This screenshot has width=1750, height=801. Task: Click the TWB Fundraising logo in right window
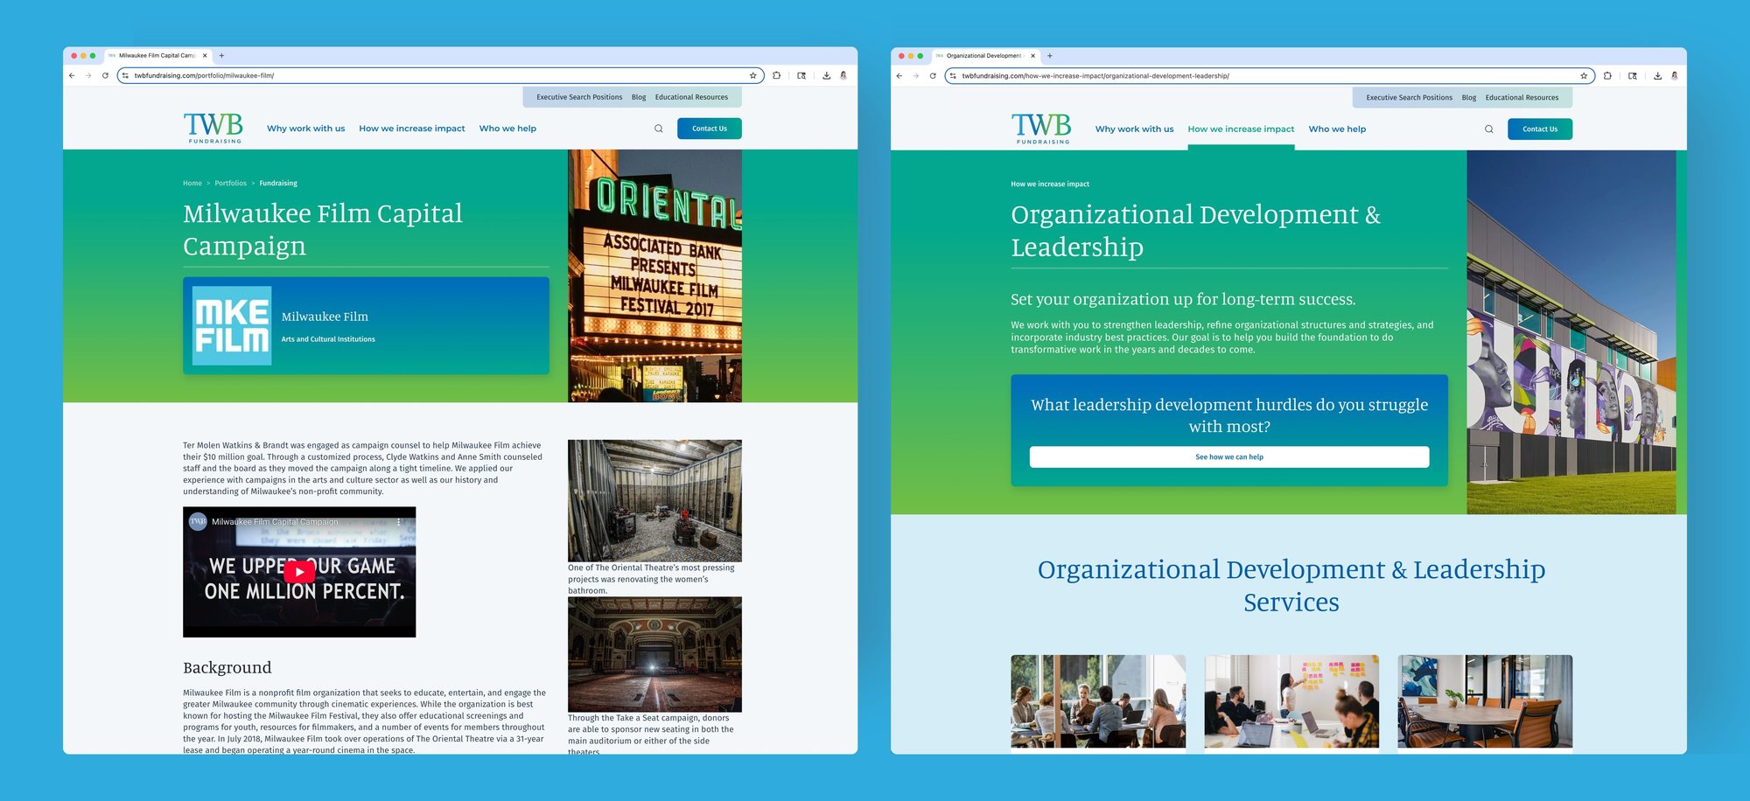1041,129
